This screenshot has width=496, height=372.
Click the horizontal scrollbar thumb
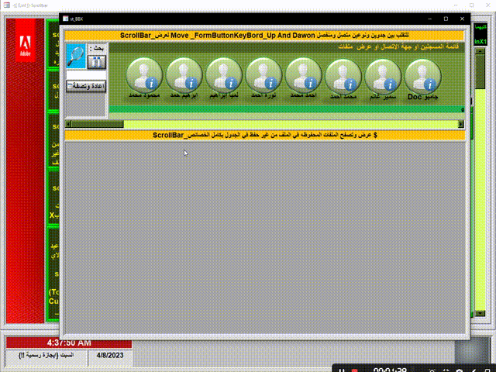tap(97, 124)
